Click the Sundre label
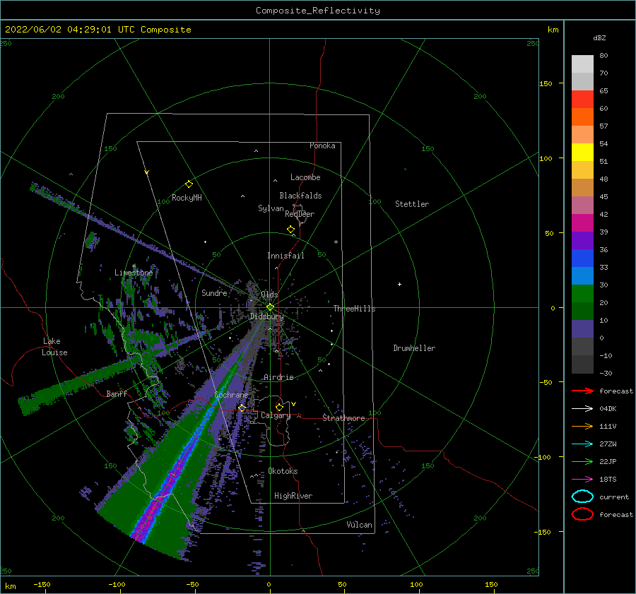The width and height of the screenshot is (636, 594). tap(214, 292)
